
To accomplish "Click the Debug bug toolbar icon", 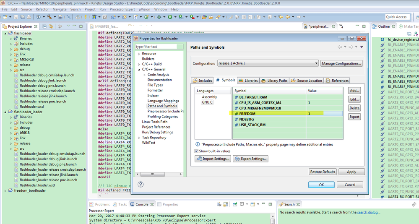I will pos(159,17).
